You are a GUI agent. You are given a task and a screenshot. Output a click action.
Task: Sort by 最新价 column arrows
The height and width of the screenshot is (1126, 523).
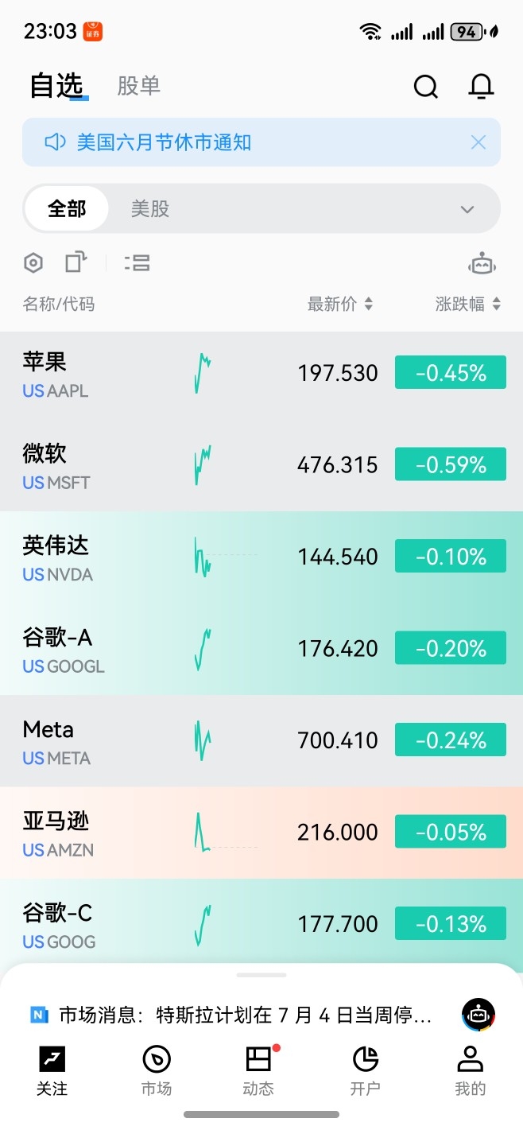[368, 304]
